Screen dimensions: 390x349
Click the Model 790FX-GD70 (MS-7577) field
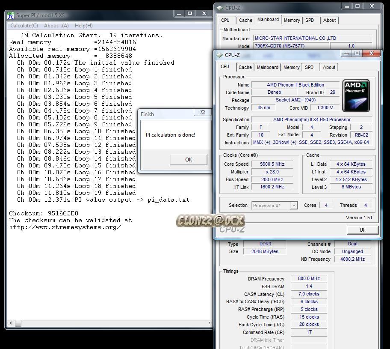(x=291, y=46)
